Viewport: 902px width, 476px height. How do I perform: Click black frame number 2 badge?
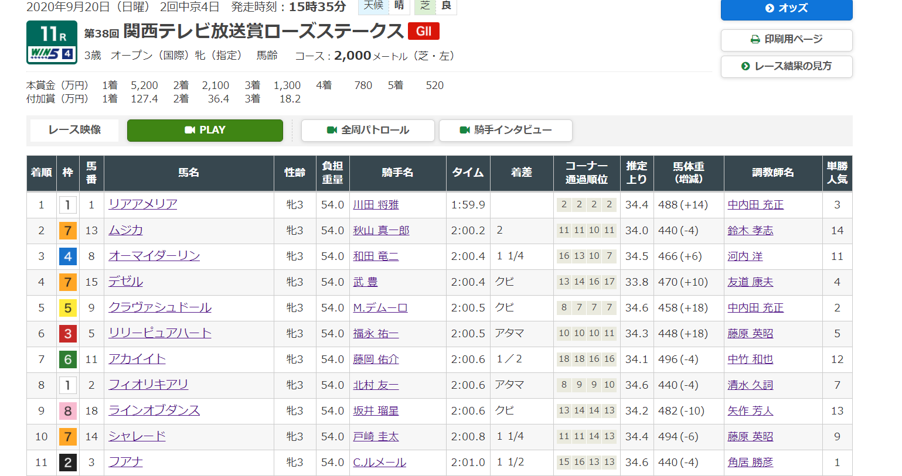click(x=68, y=463)
